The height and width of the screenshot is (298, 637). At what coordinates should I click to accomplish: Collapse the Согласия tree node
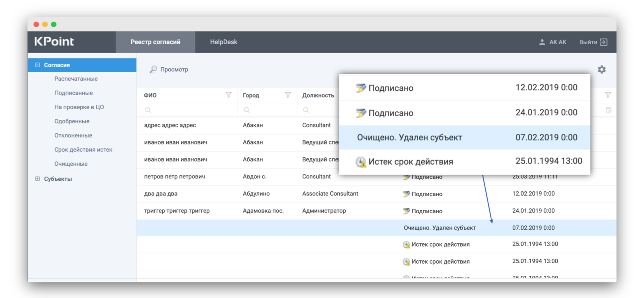click(x=38, y=65)
